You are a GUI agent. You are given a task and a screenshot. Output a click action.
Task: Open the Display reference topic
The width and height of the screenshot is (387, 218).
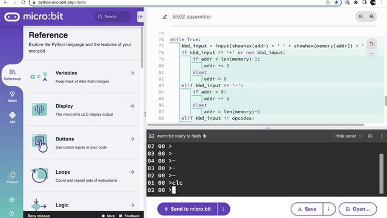tap(83, 110)
